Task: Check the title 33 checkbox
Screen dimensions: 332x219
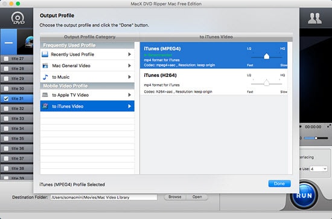Action: click(7, 119)
